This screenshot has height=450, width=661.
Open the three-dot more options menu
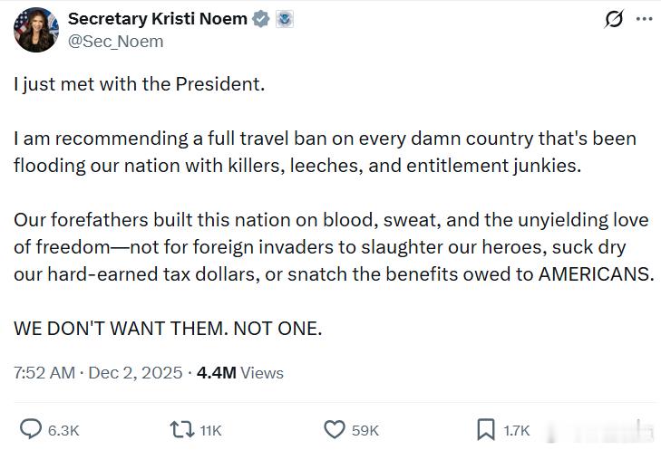pos(644,19)
